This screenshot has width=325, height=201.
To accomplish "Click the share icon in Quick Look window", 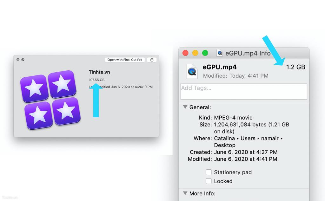I will pyautogui.click(x=152, y=60).
